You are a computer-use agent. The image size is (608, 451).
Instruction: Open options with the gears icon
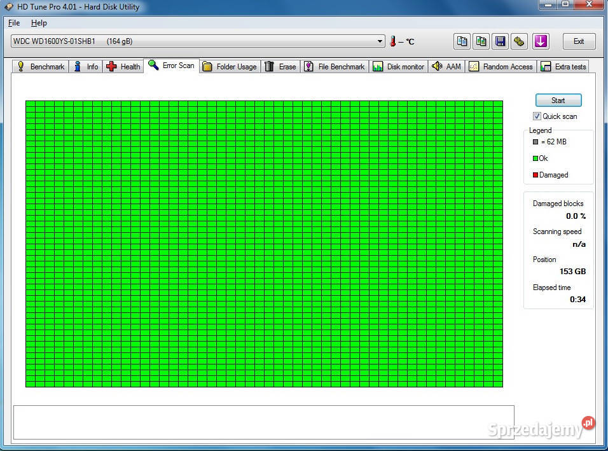coord(520,41)
